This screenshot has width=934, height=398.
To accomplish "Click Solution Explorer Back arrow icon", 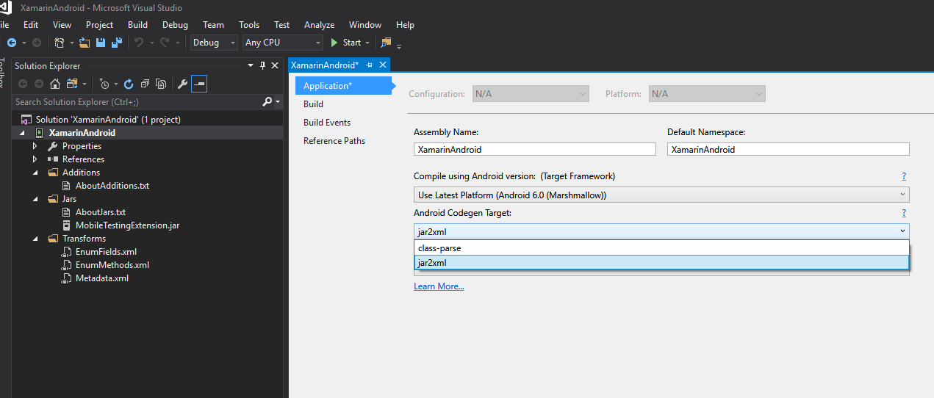I will 23,84.
